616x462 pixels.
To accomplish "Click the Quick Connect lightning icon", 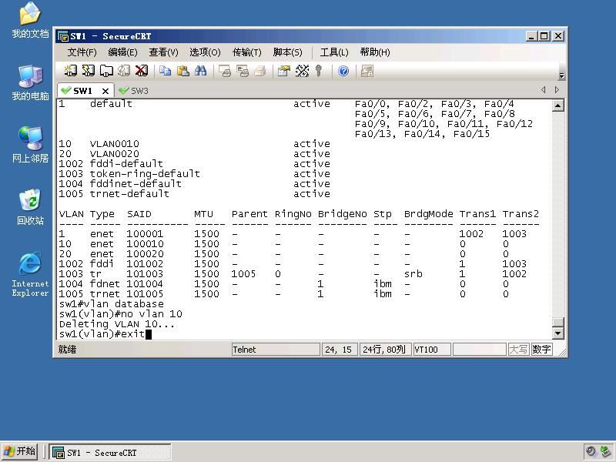I will [x=88, y=71].
